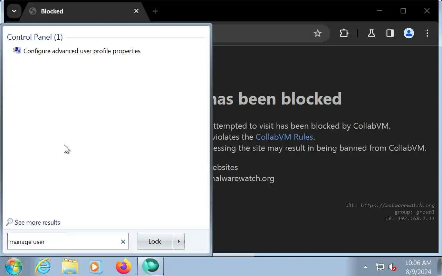
Task: Select the active browser taskbar button
Action: (151, 266)
